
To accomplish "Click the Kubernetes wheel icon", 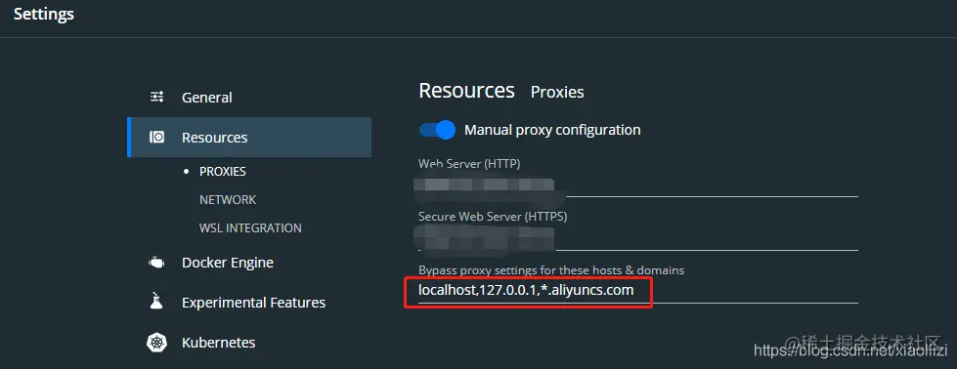I will [156, 343].
